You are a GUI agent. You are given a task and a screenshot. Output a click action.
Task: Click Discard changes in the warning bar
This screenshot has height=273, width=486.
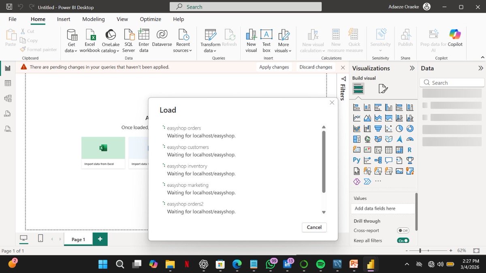coord(316,67)
